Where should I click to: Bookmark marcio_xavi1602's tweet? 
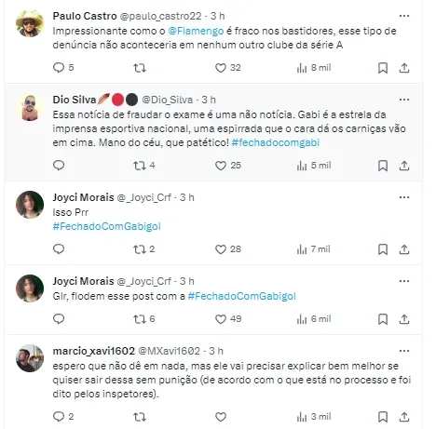click(x=383, y=417)
